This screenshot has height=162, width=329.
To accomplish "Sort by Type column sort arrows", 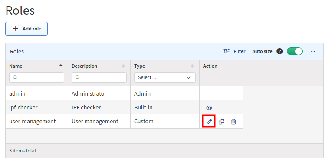I will coord(192,66).
